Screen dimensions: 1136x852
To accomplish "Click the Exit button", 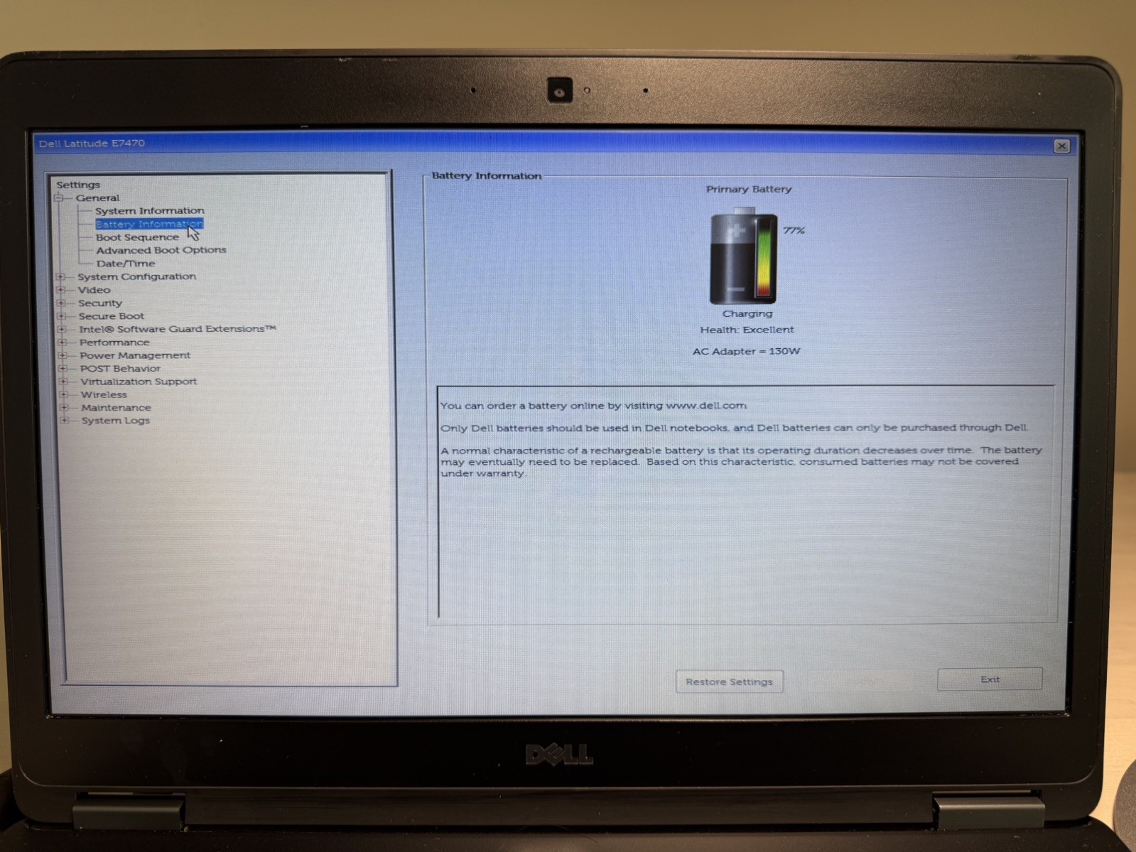I will coord(990,679).
